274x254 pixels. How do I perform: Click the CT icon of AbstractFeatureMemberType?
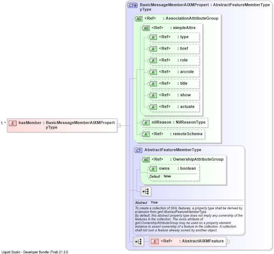coord(138,150)
